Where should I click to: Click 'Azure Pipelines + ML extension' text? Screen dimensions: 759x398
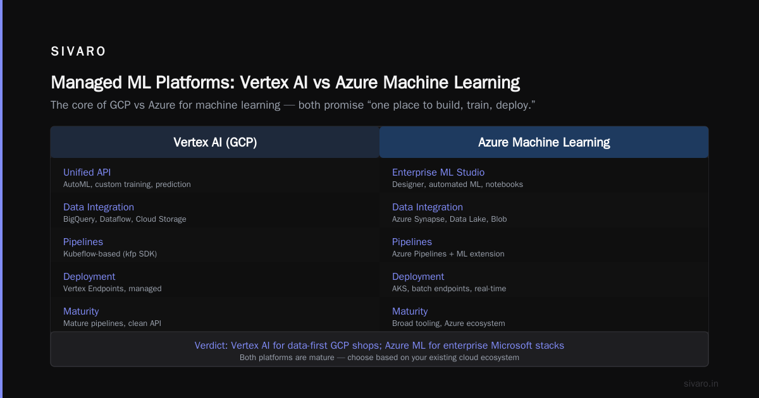(x=448, y=254)
